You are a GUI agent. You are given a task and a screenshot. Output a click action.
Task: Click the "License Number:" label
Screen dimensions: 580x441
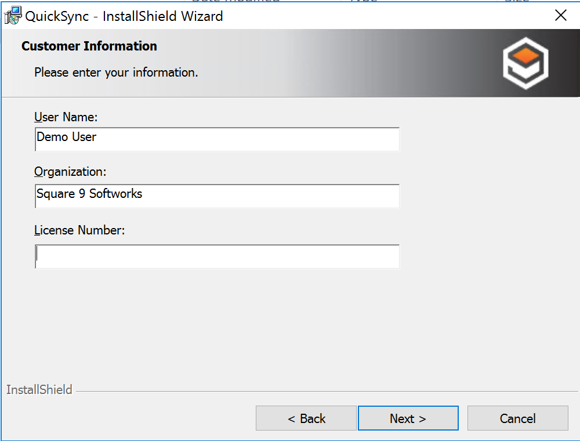[x=79, y=230]
